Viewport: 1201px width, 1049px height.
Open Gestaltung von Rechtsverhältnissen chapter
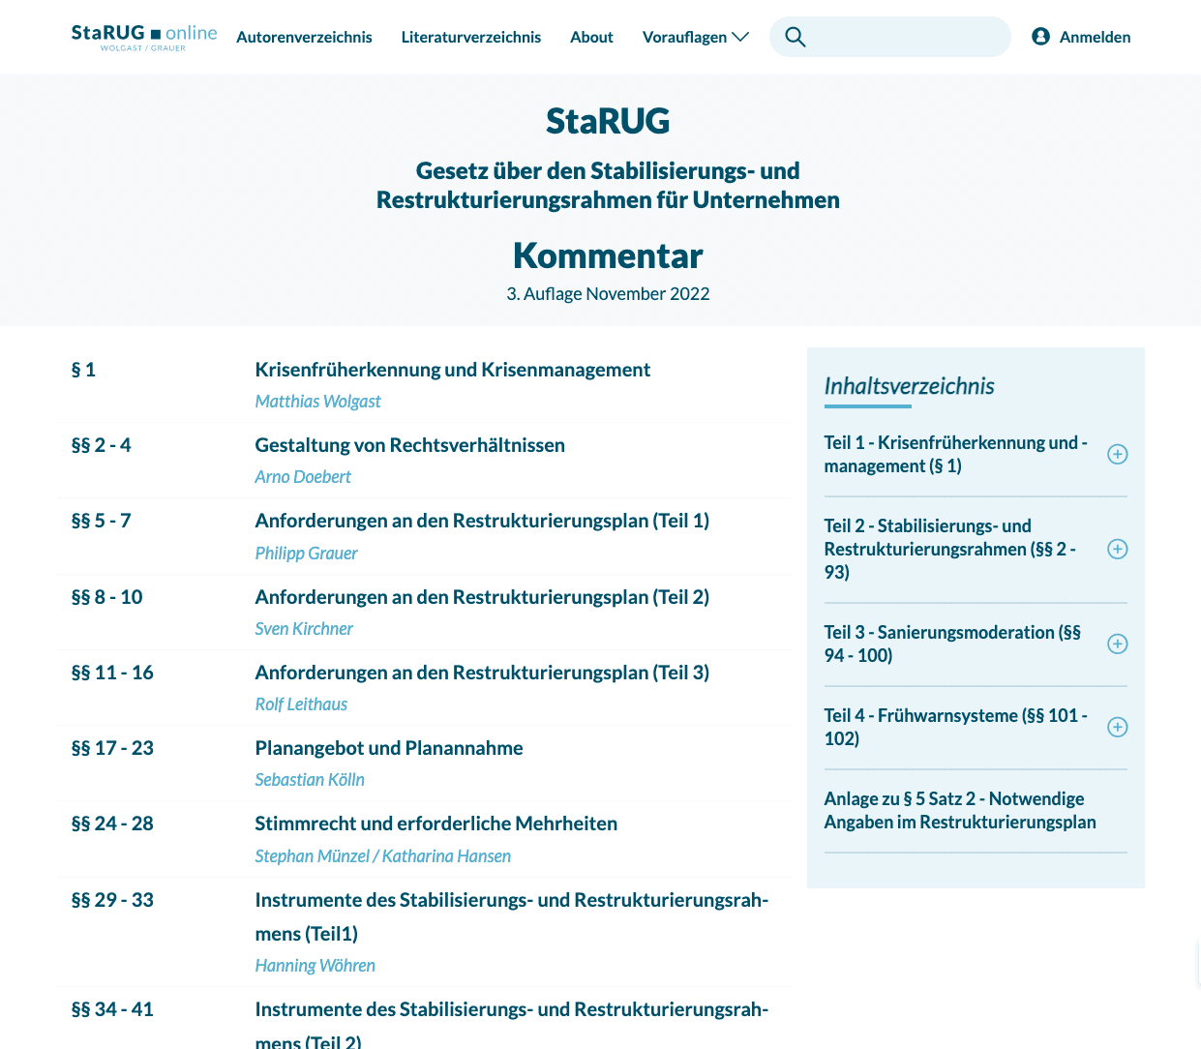pos(409,445)
